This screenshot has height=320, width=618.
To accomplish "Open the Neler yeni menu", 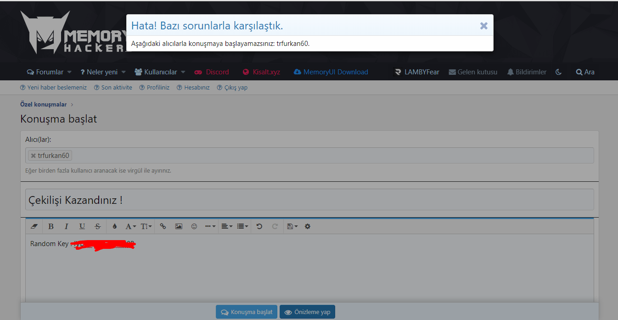I will pyautogui.click(x=99, y=72).
